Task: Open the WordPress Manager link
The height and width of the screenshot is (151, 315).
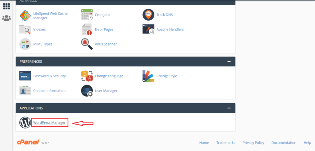Action: click(x=50, y=122)
